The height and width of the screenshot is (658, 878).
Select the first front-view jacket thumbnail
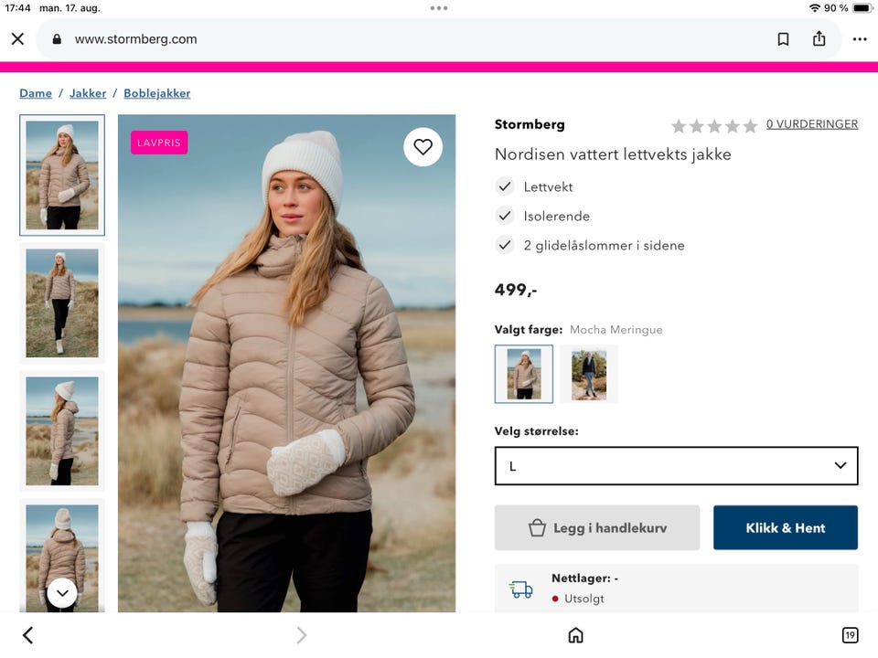pyautogui.click(x=62, y=175)
